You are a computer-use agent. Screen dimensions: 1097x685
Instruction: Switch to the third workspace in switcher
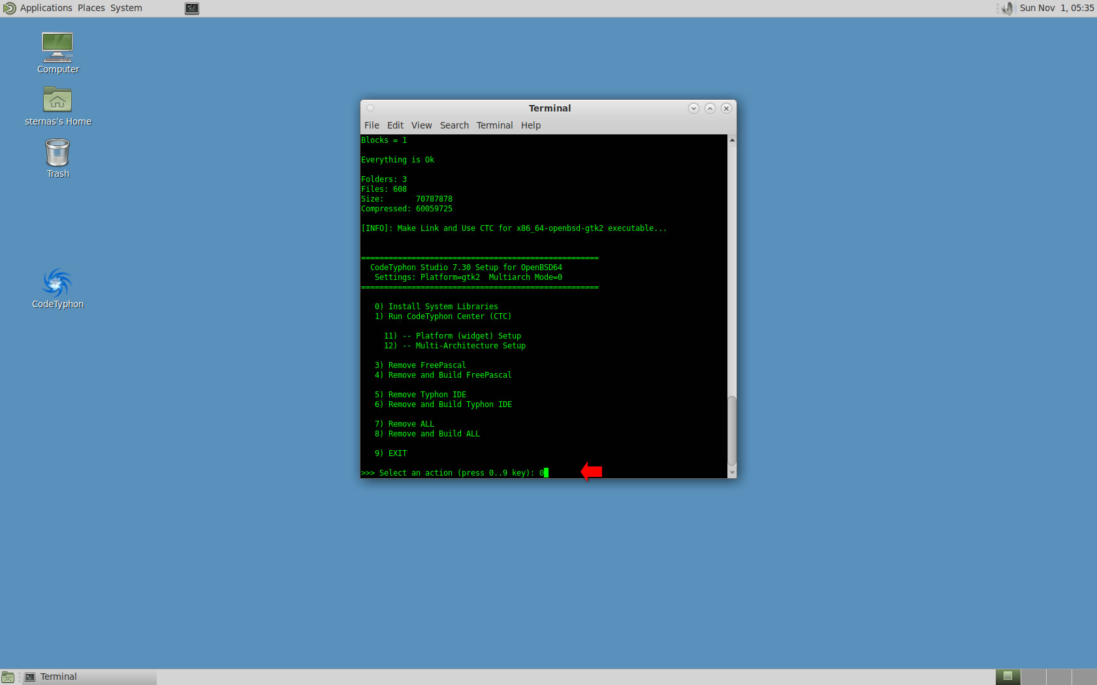click(x=1059, y=677)
